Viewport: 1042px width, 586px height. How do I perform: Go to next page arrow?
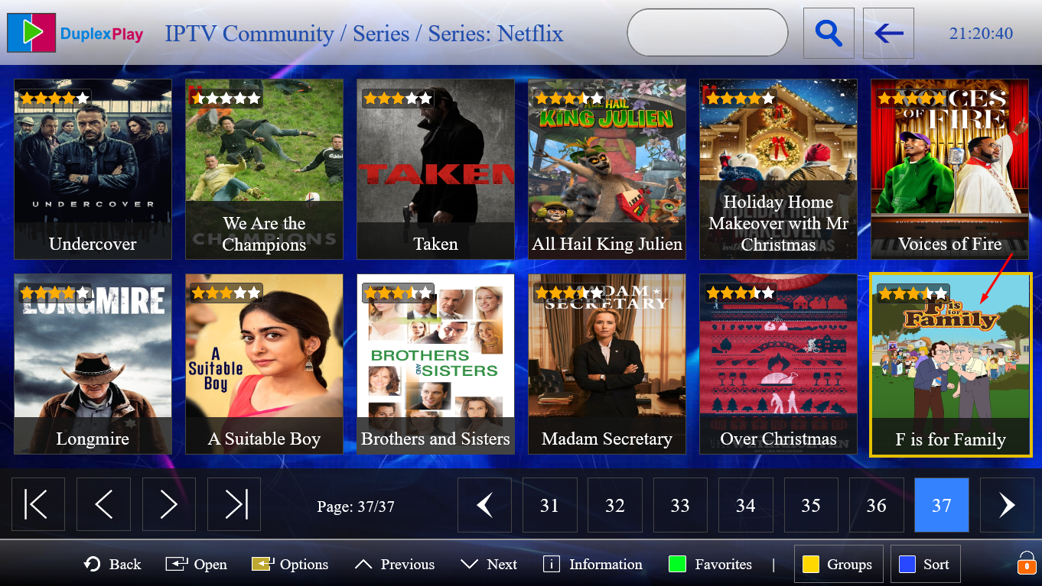click(169, 505)
